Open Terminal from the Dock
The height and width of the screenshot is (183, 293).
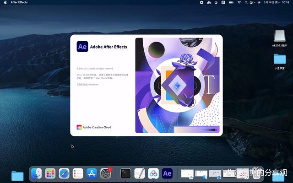coord(126,173)
